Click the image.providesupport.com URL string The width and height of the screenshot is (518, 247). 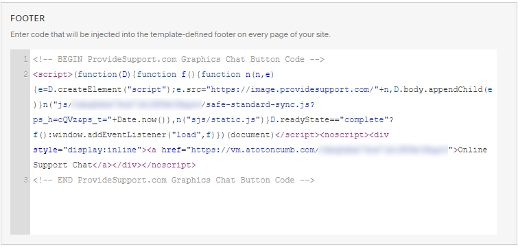pos(292,90)
